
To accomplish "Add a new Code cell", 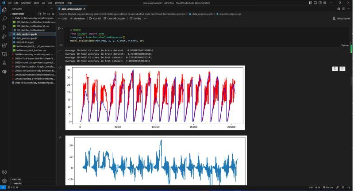I will [x=63, y=19].
